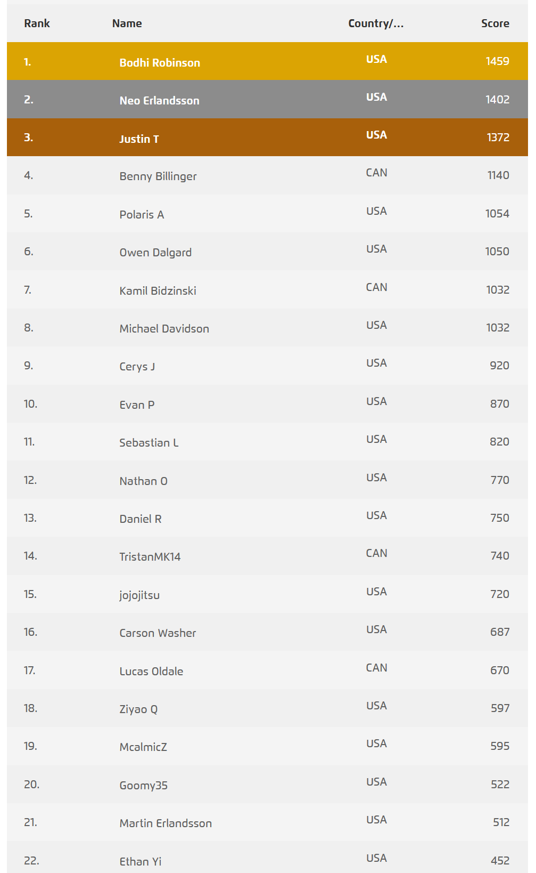
Task: Select Neo Erlandsson in second place
Action: 159,100
